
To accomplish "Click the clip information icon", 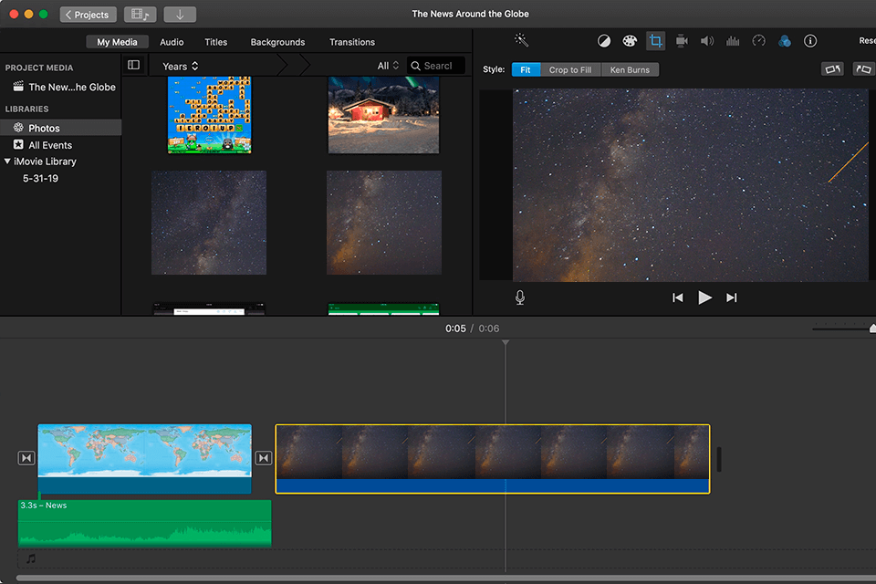I will 809,41.
